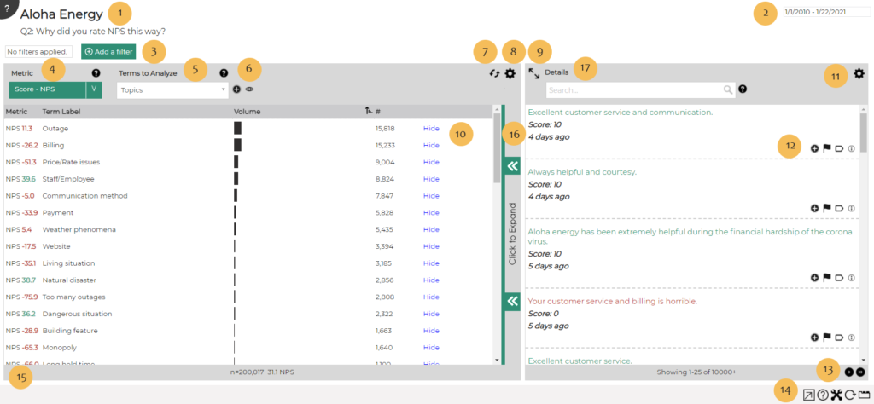Click the upper double-chevron on the Click to Expand bar
The height and width of the screenshot is (404, 874).
[x=512, y=166]
